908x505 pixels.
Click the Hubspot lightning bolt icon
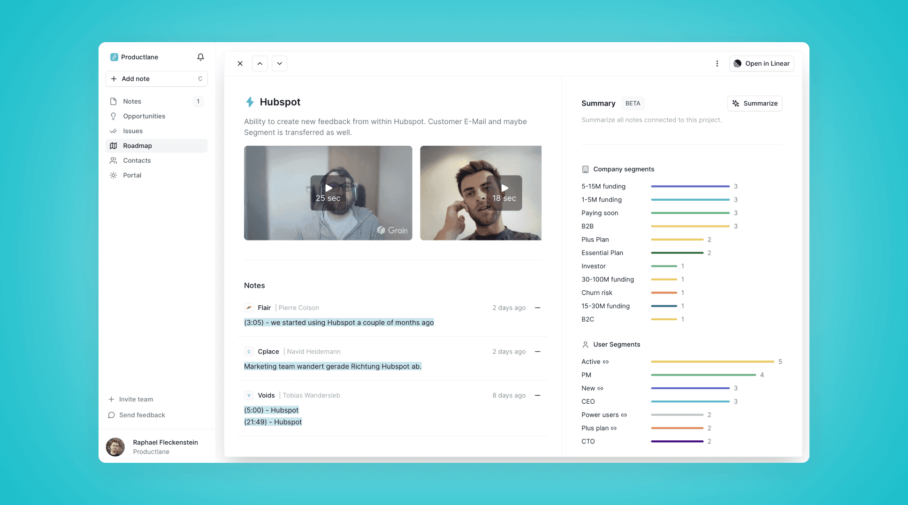pyautogui.click(x=250, y=102)
